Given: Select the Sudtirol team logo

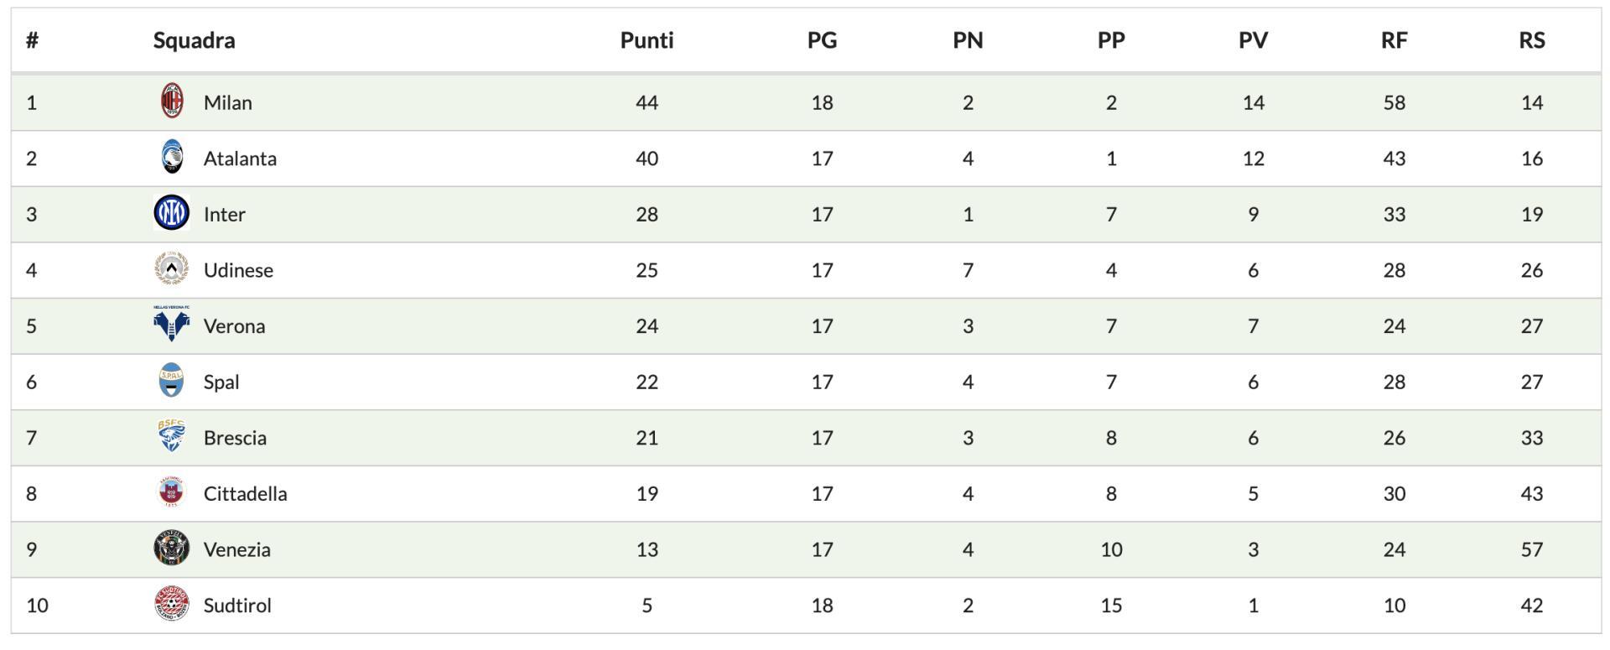Looking at the screenshot, I should (172, 604).
